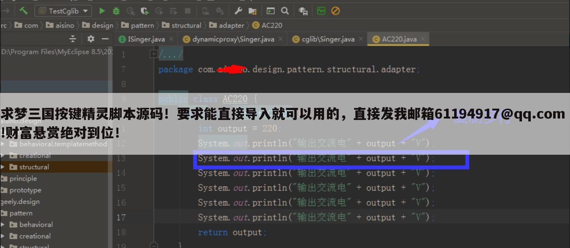
Task: Switch to the dynamicproxy\Singer.java tab
Action: (x=233, y=39)
